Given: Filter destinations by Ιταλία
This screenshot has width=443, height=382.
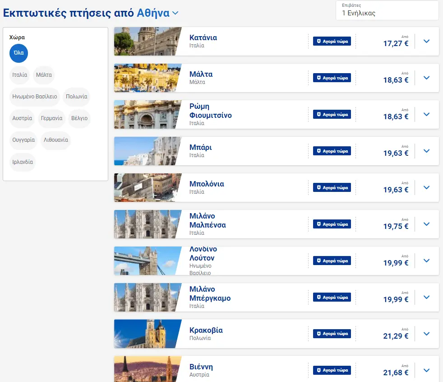Looking at the screenshot, I should (x=20, y=75).
